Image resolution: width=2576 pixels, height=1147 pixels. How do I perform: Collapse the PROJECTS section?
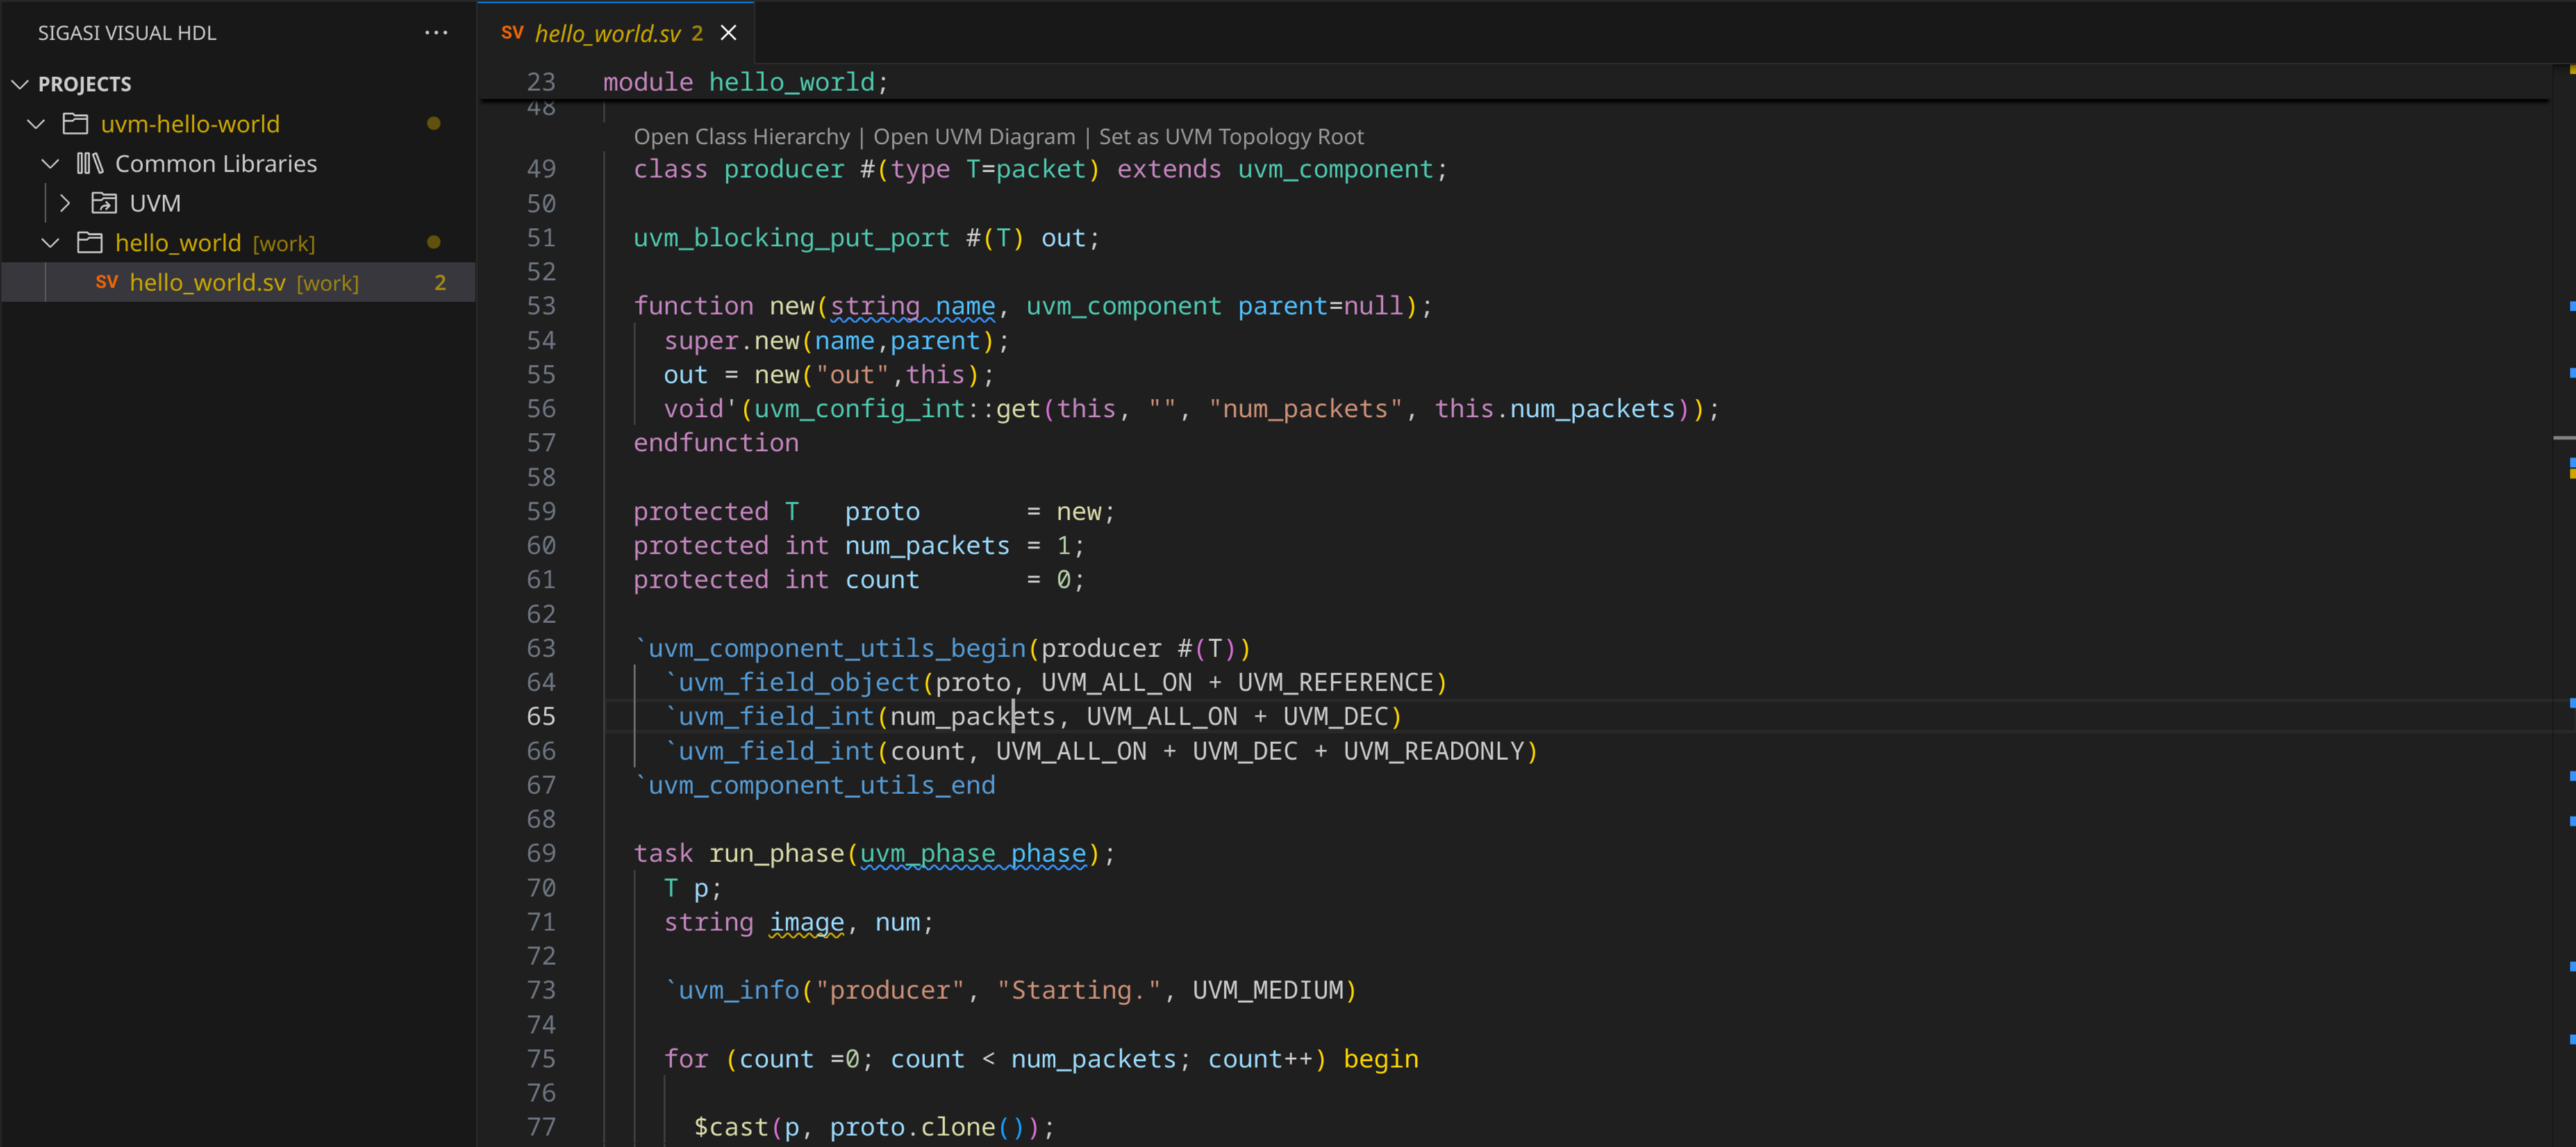tap(19, 84)
